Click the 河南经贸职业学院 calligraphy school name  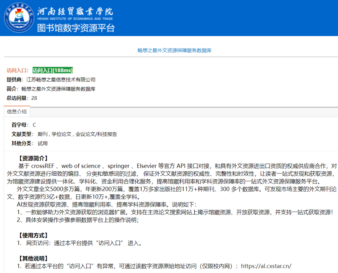75,12
